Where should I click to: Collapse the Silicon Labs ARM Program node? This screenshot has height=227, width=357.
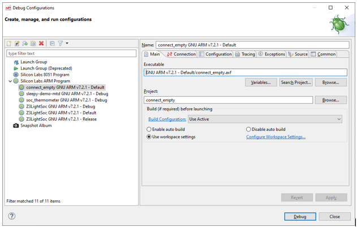click(10, 81)
